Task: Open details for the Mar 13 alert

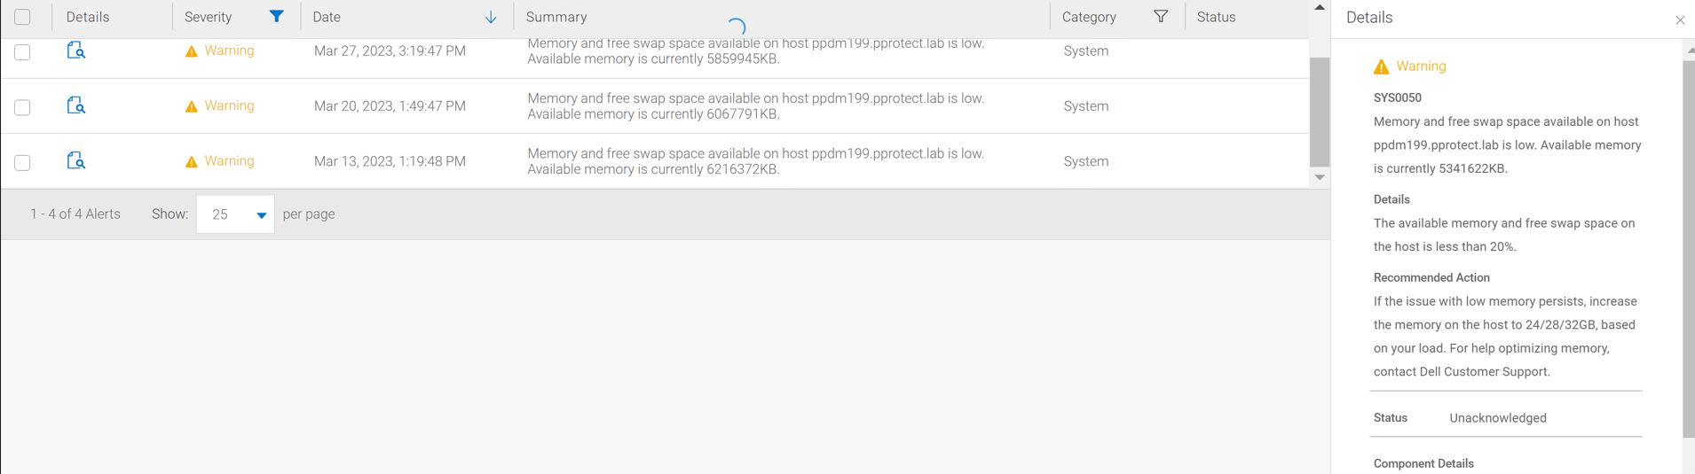Action: (x=76, y=160)
